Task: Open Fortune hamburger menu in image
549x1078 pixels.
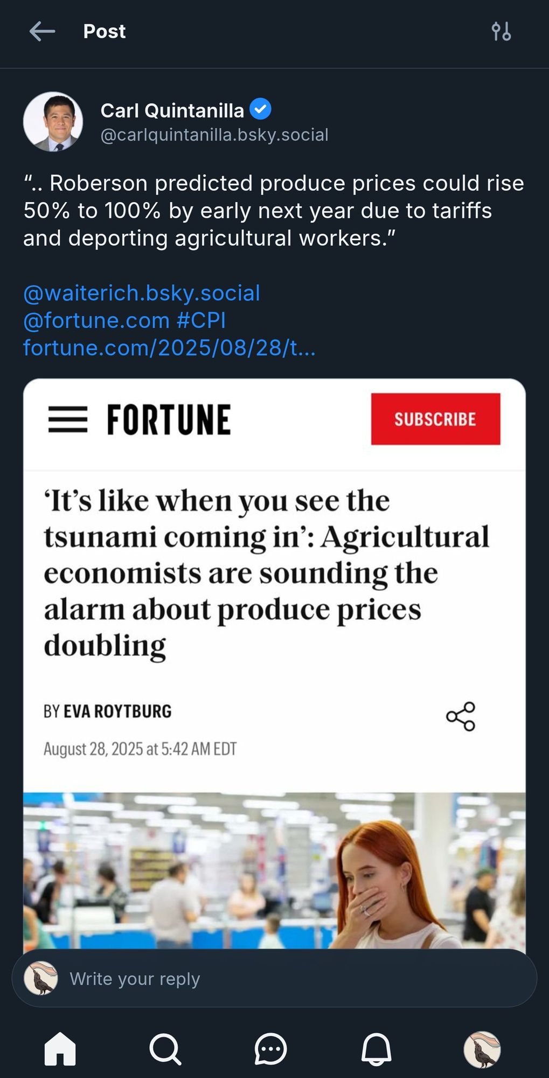Action: click(68, 419)
